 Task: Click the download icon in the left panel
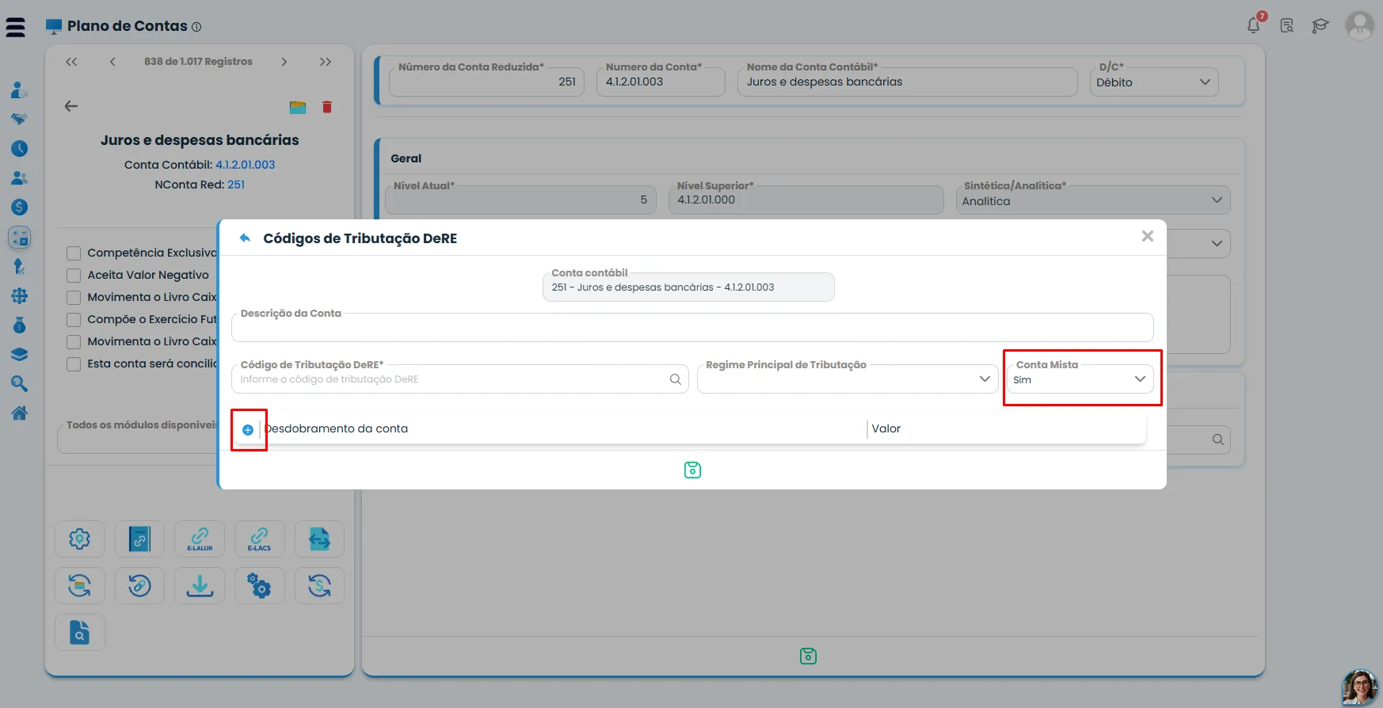(200, 586)
